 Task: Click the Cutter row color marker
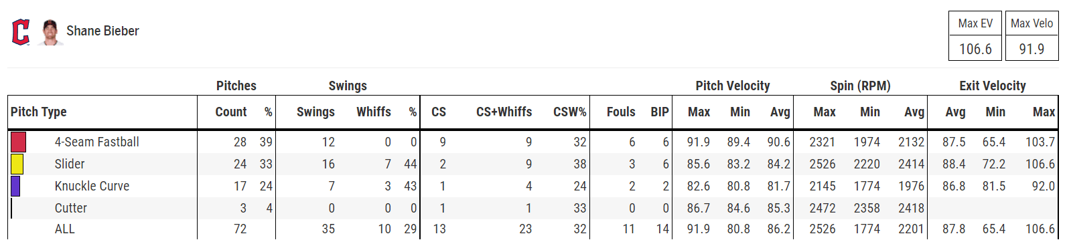pos(11,208)
